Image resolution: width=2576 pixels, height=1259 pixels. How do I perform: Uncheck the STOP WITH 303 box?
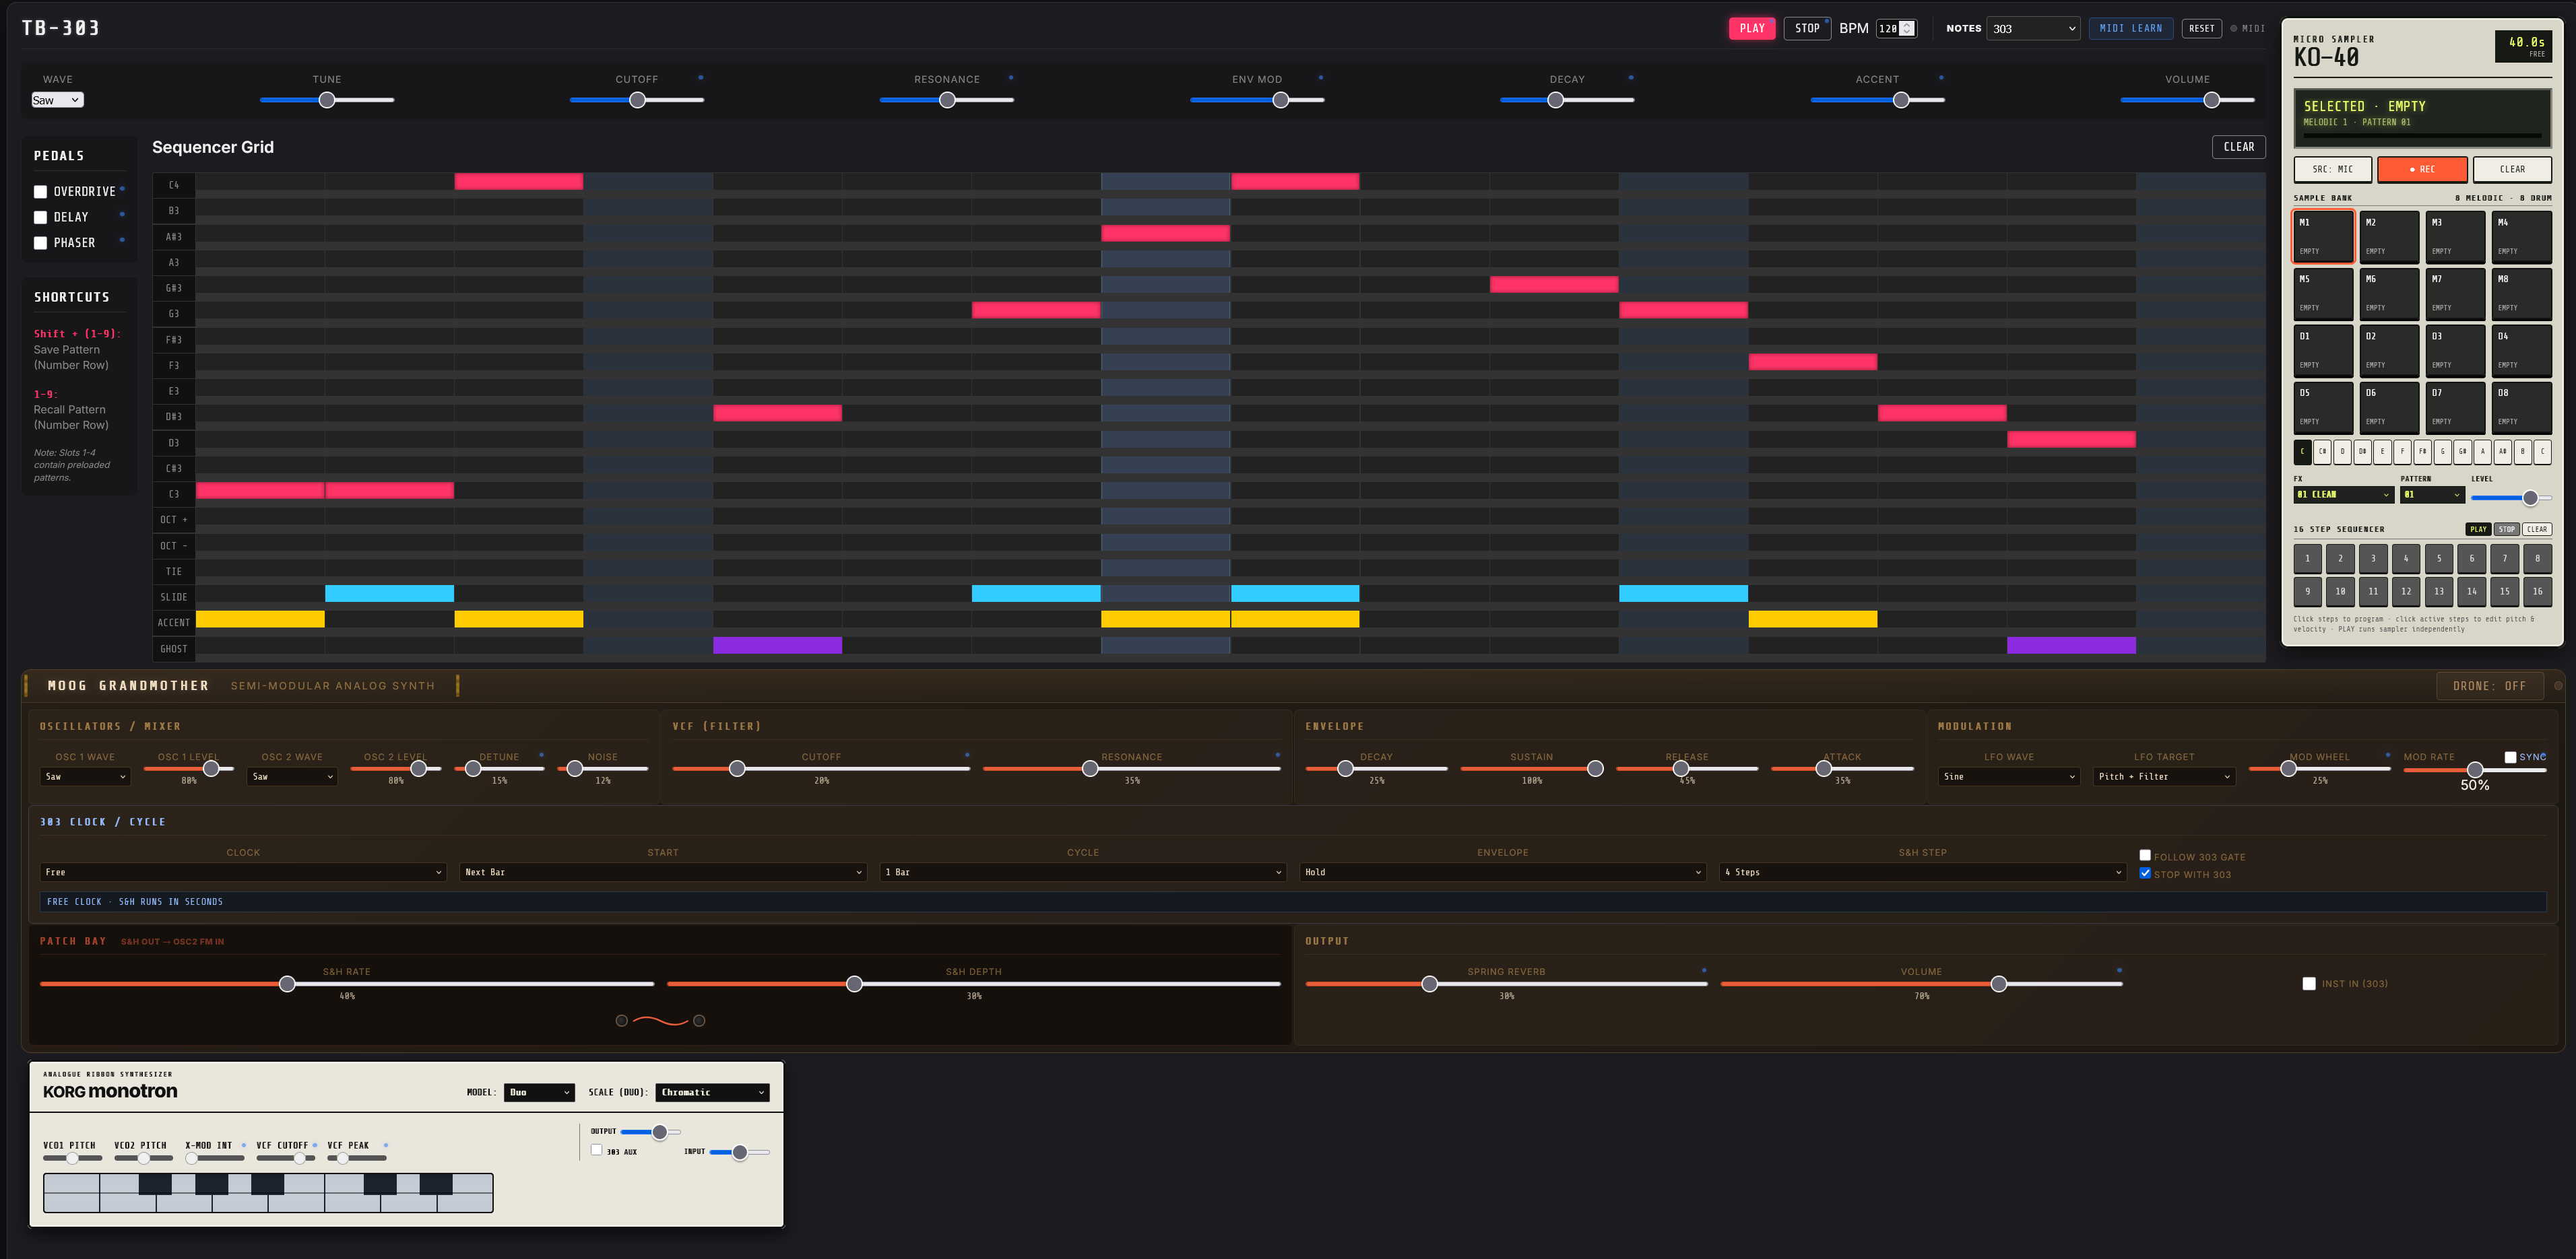pyautogui.click(x=2145, y=873)
